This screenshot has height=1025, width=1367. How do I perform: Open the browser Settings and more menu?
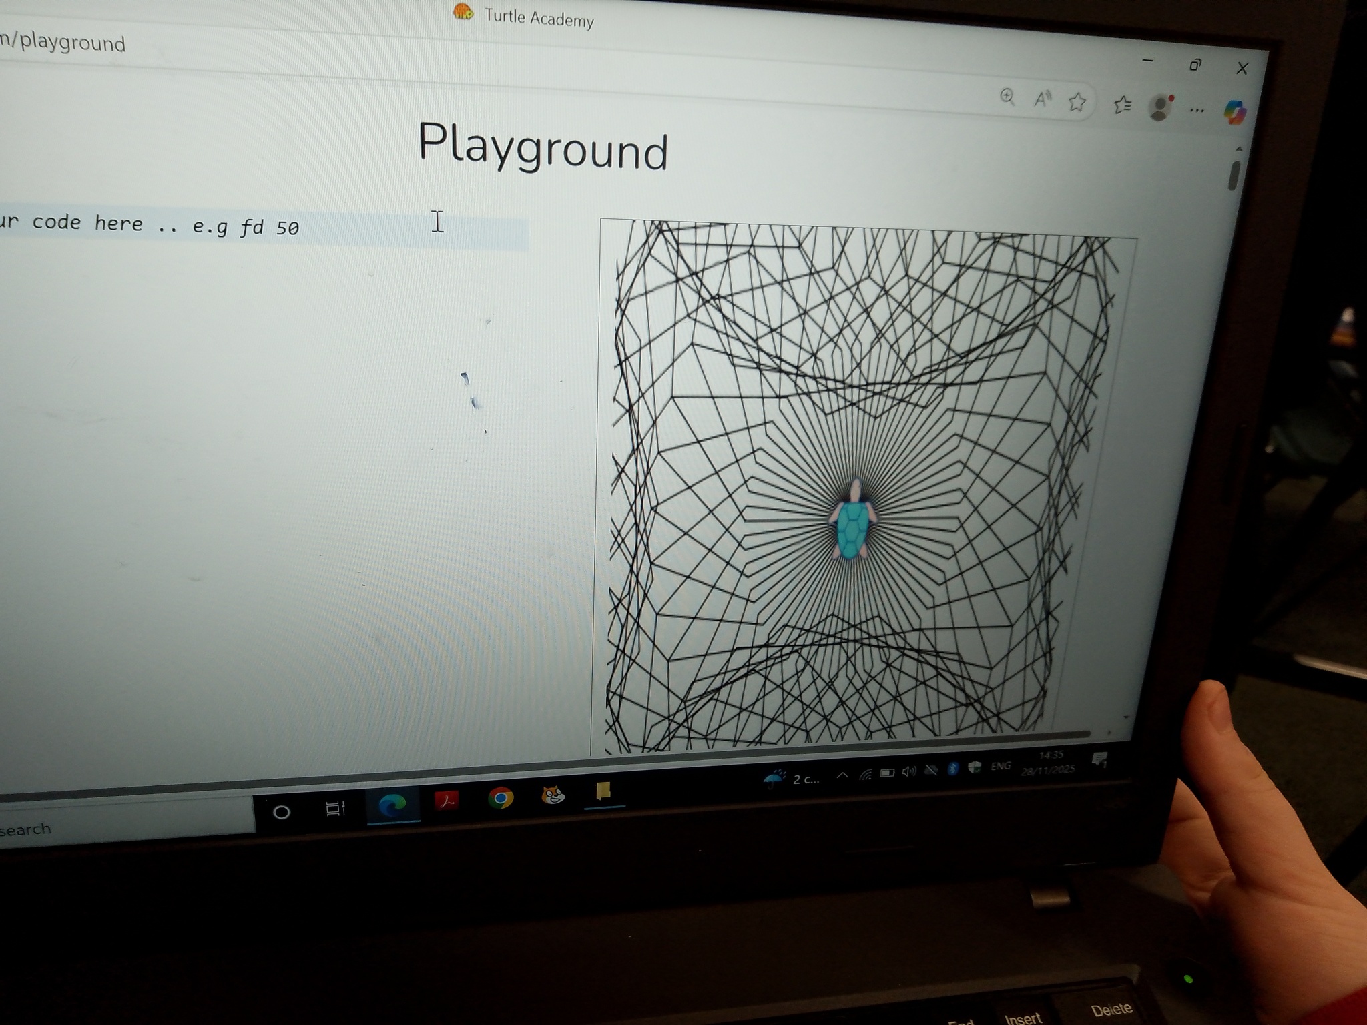tap(1197, 110)
